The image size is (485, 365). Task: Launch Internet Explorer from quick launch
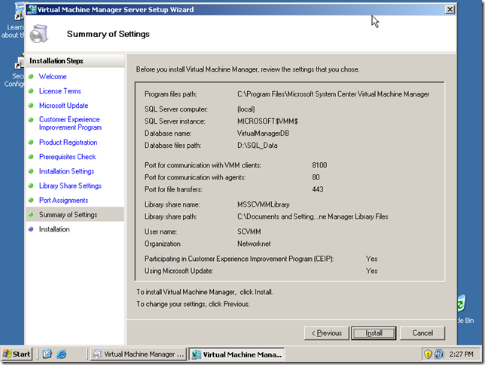61,354
